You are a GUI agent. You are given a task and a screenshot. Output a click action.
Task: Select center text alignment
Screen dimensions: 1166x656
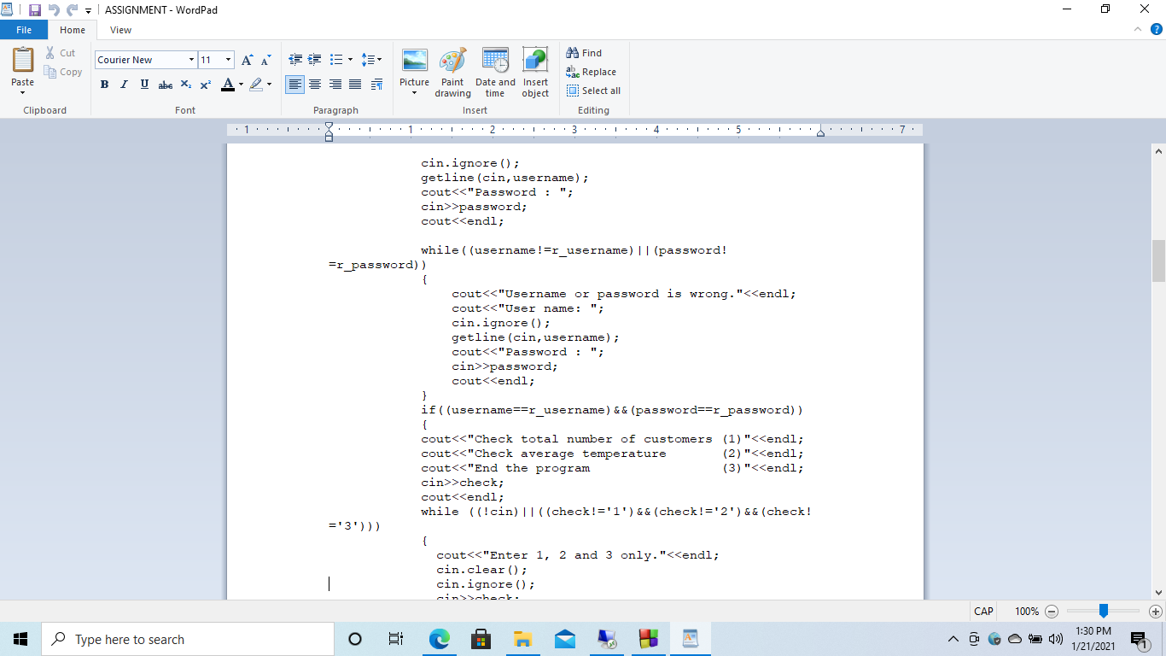315,85
